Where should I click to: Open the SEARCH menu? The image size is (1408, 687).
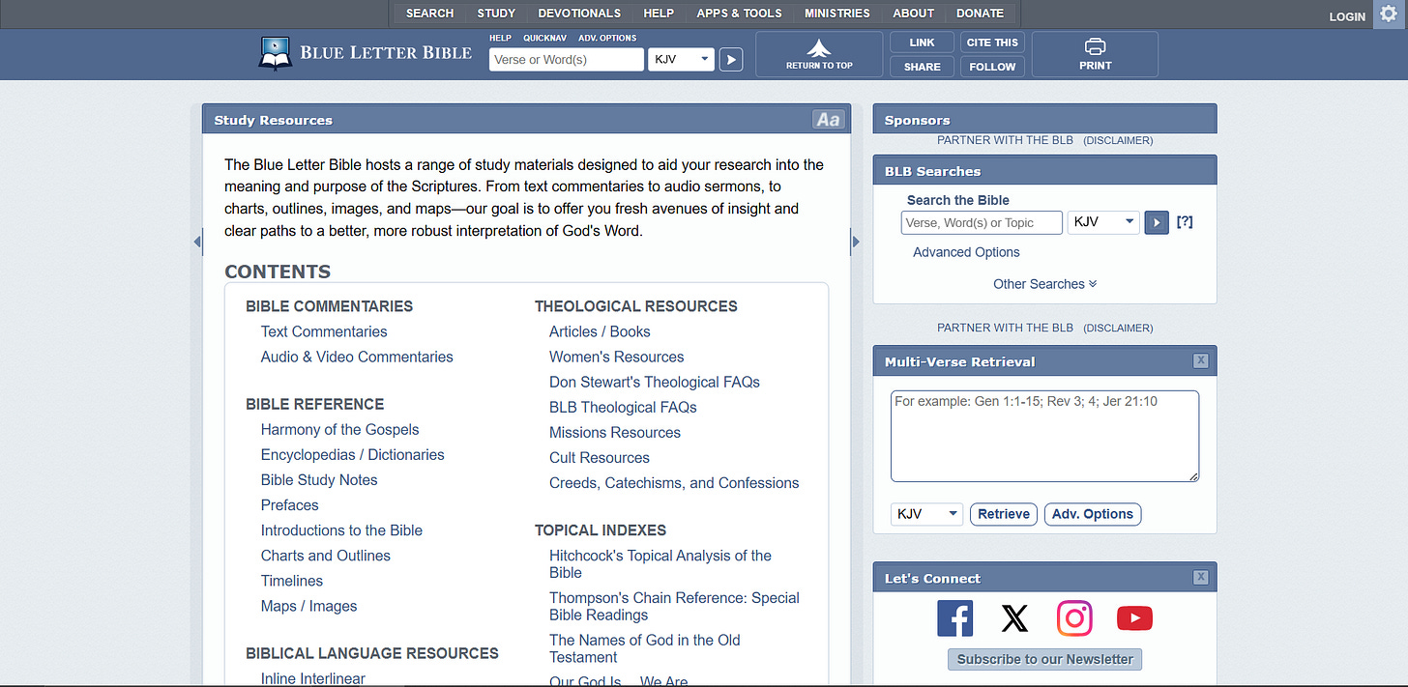coord(429,14)
